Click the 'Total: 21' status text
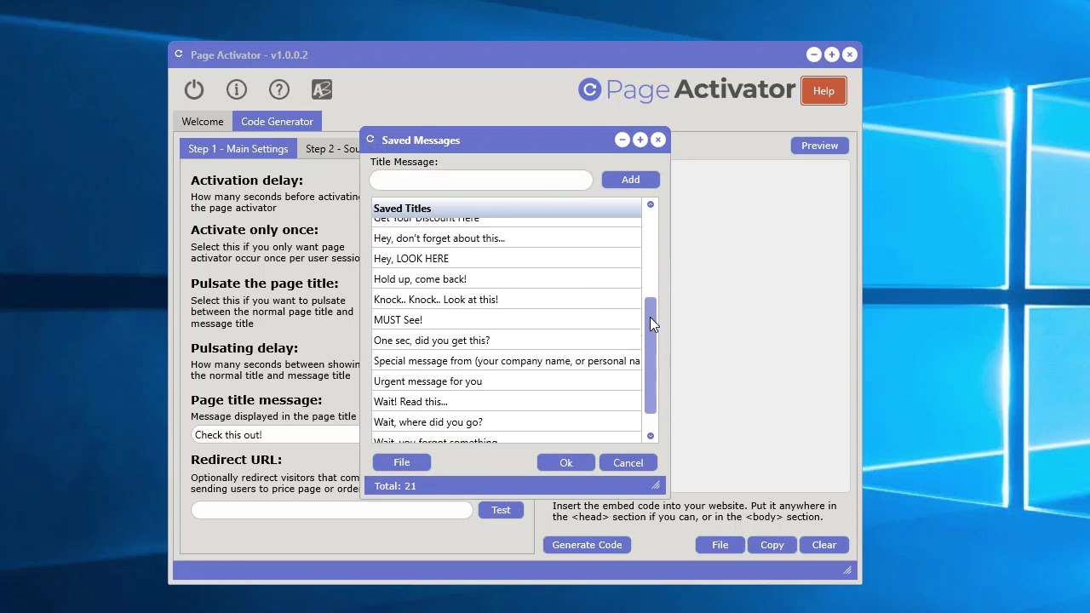This screenshot has width=1090, height=613. click(395, 486)
